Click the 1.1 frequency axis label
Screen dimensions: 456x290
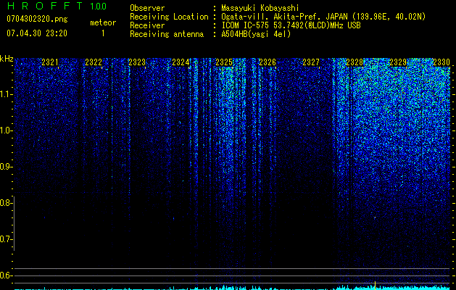coord(5,94)
